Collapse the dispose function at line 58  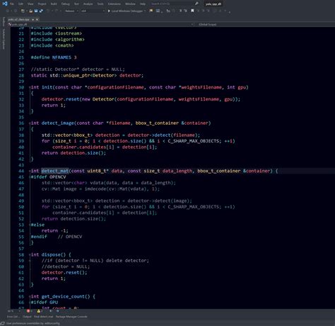point(30,254)
